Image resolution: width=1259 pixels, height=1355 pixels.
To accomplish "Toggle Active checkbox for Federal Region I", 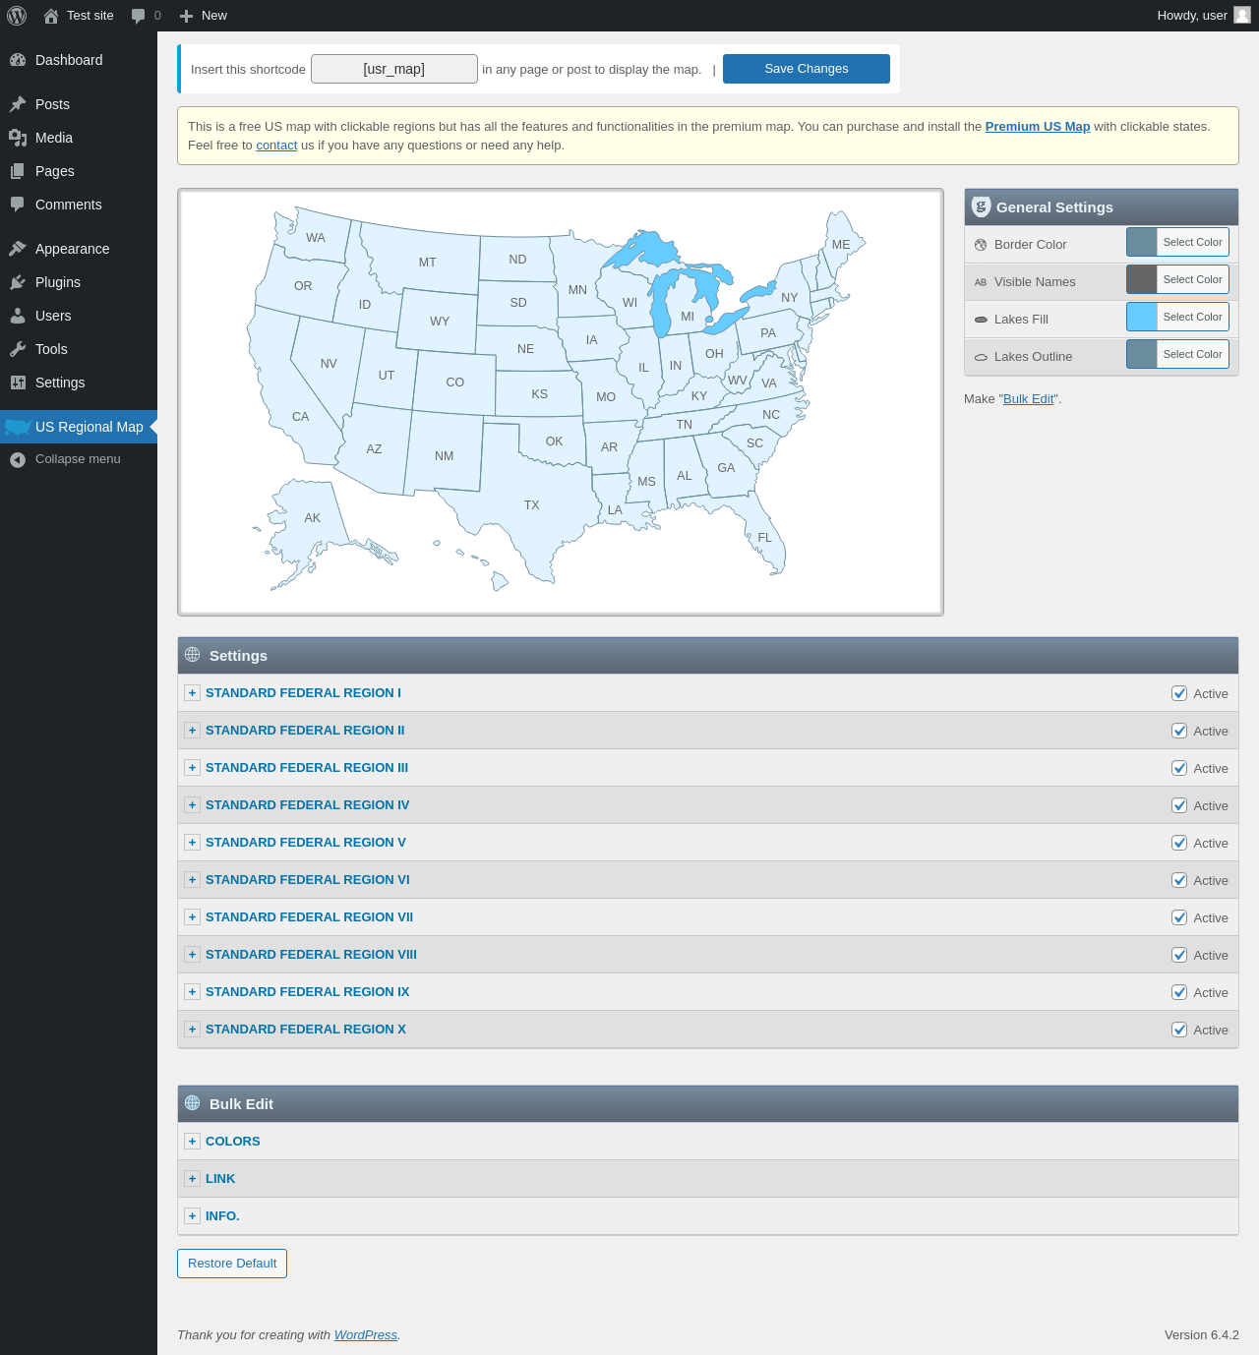I will point(1179,693).
